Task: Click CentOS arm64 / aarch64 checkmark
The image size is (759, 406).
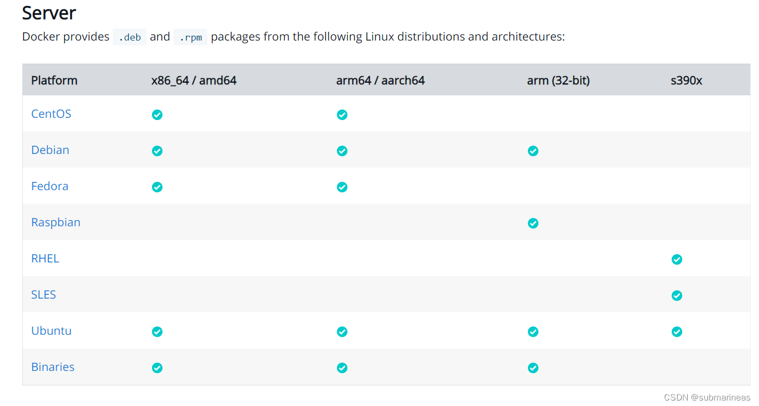Action: [342, 115]
